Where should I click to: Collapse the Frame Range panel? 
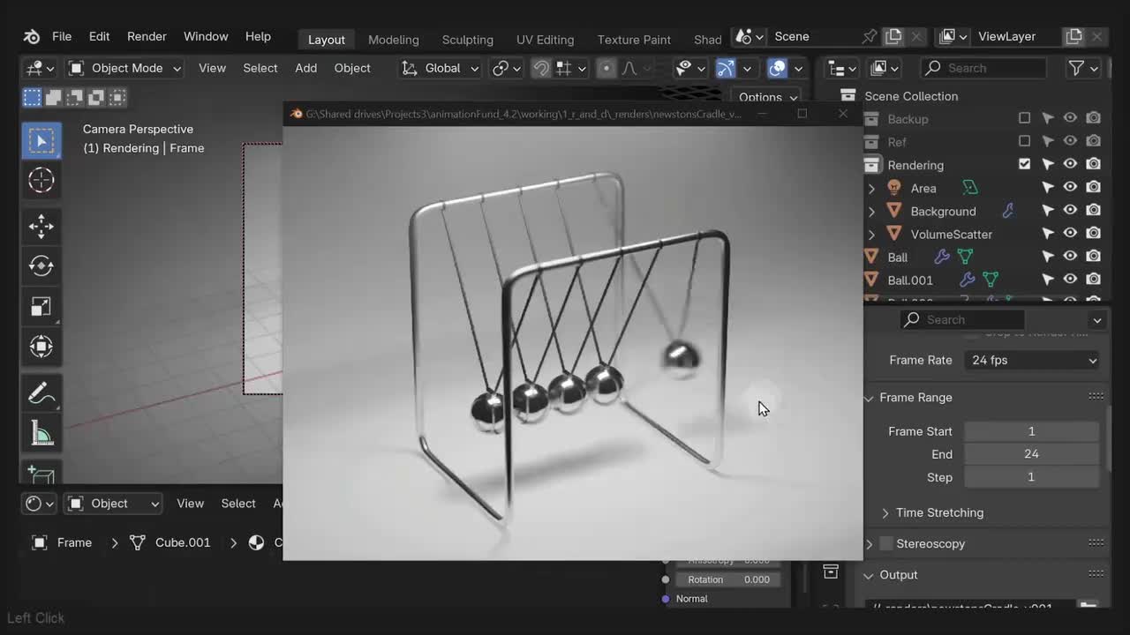[869, 398]
